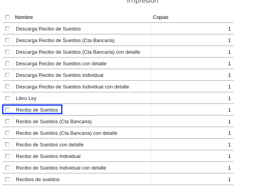Click the Nombre column header
The height and width of the screenshot is (190, 254).
coord(24,17)
